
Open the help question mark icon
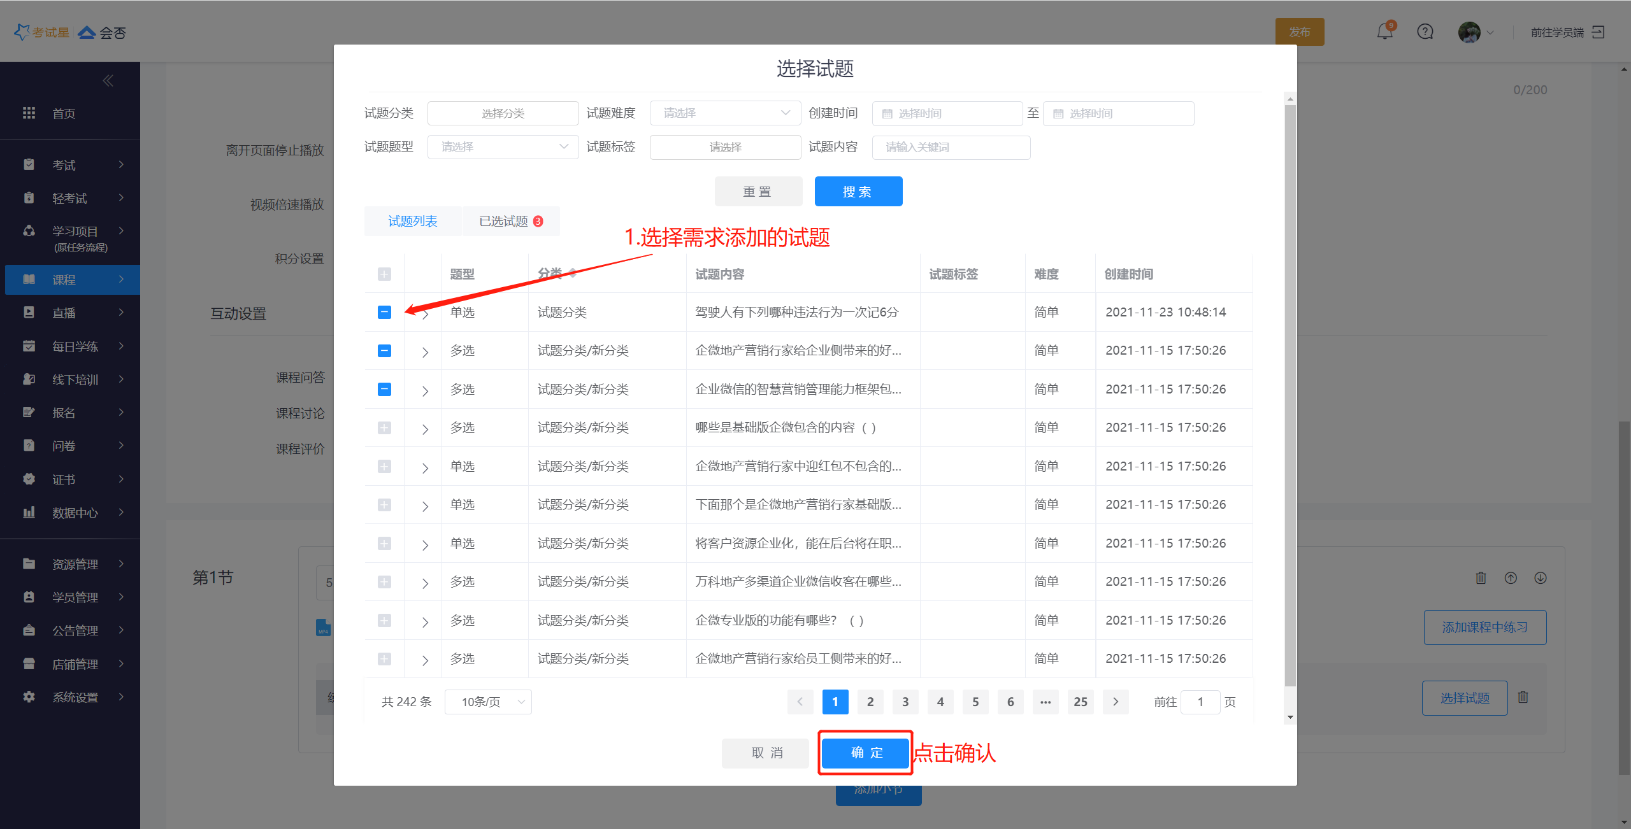click(x=1425, y=32)
